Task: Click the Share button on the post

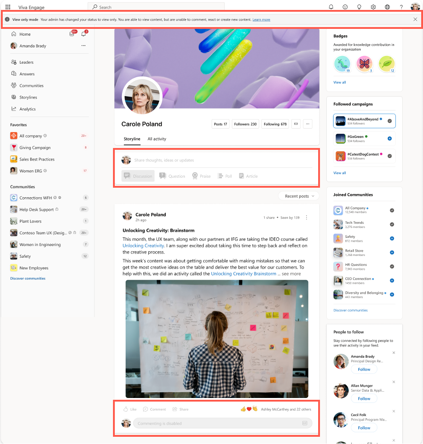Action: [x=181, y=409]
